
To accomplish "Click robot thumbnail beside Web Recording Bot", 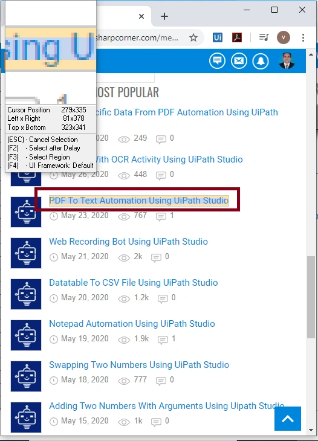I will click(x=26, y=253).
